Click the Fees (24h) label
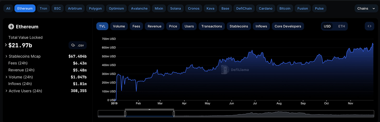 tap(18, 63)
